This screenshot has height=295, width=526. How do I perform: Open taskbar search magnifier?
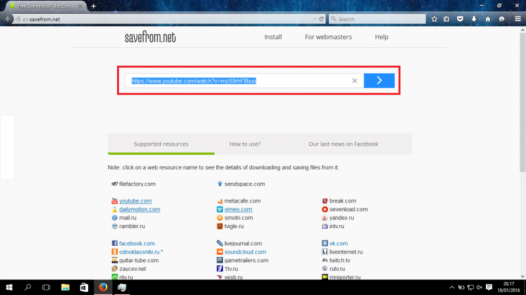(x=28, y=287)
